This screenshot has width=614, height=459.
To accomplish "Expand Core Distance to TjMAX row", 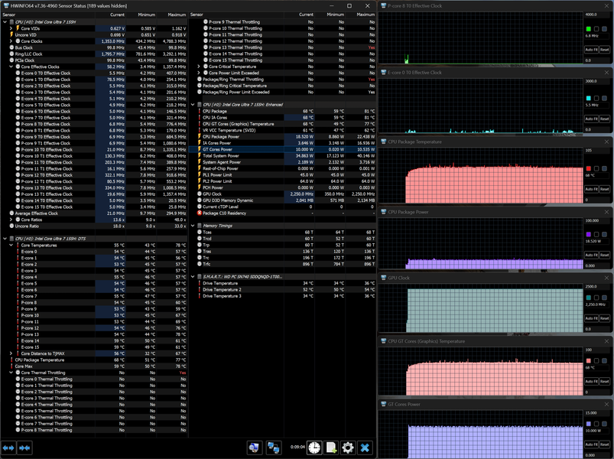I will click(x=11, y=353).
